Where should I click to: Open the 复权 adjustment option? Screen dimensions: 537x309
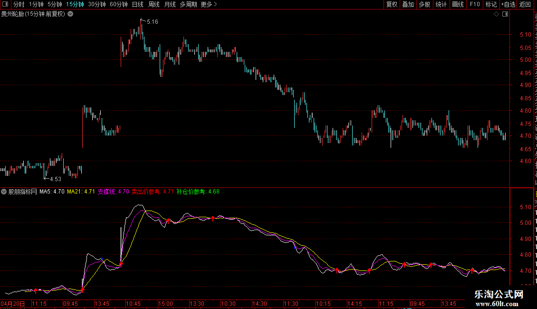(392, 4)
